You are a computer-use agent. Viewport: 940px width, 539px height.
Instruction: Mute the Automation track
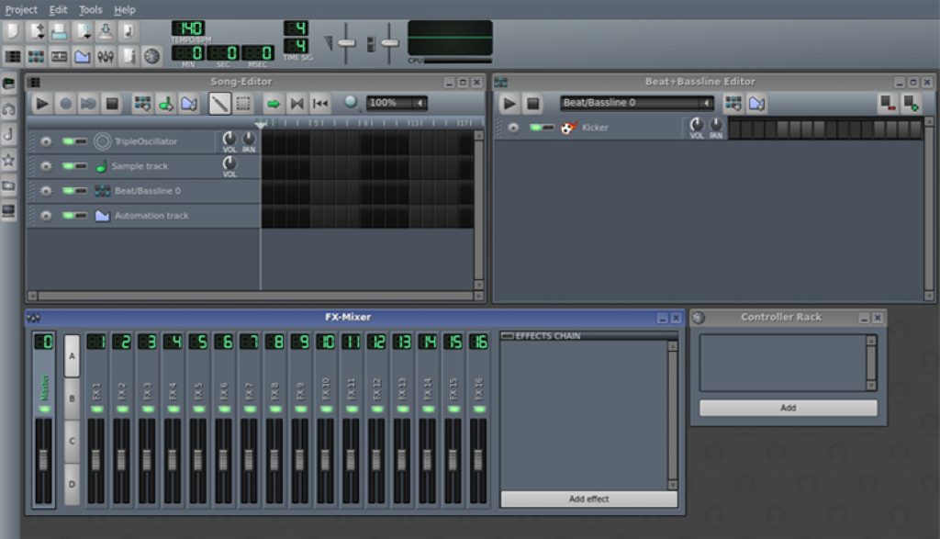click(x=68, y=215)
